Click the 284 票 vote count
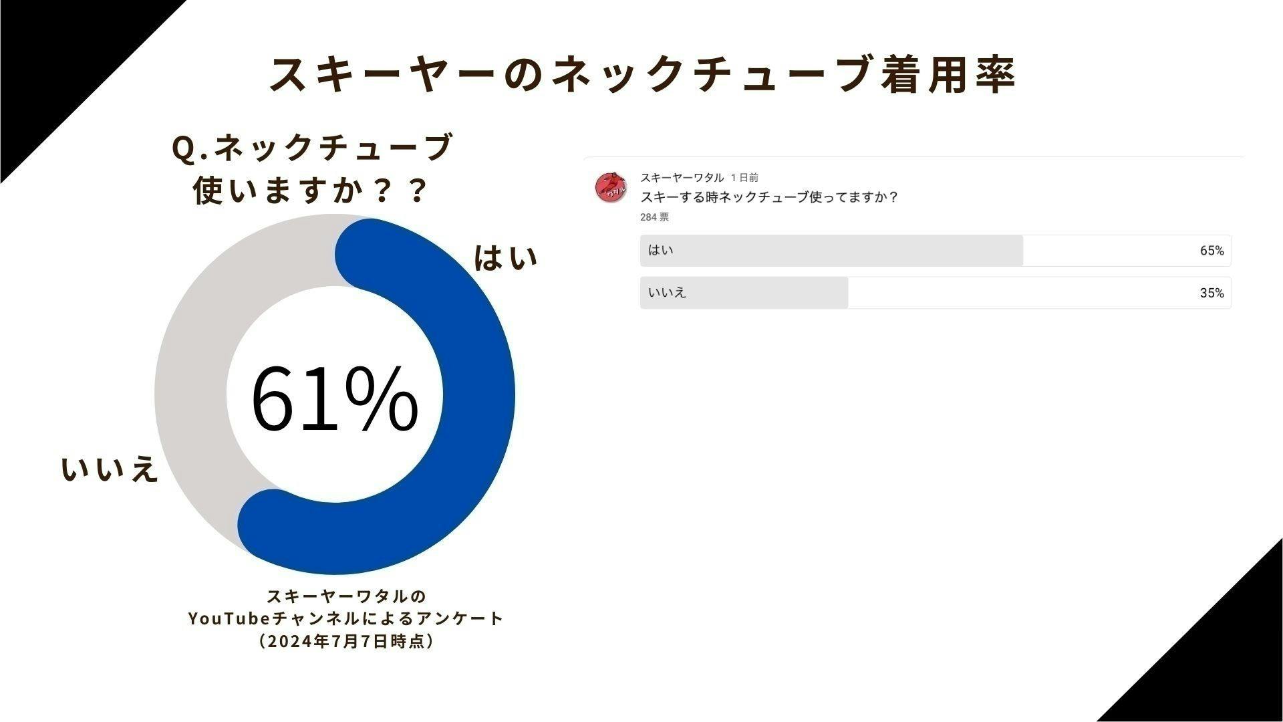 656,217
